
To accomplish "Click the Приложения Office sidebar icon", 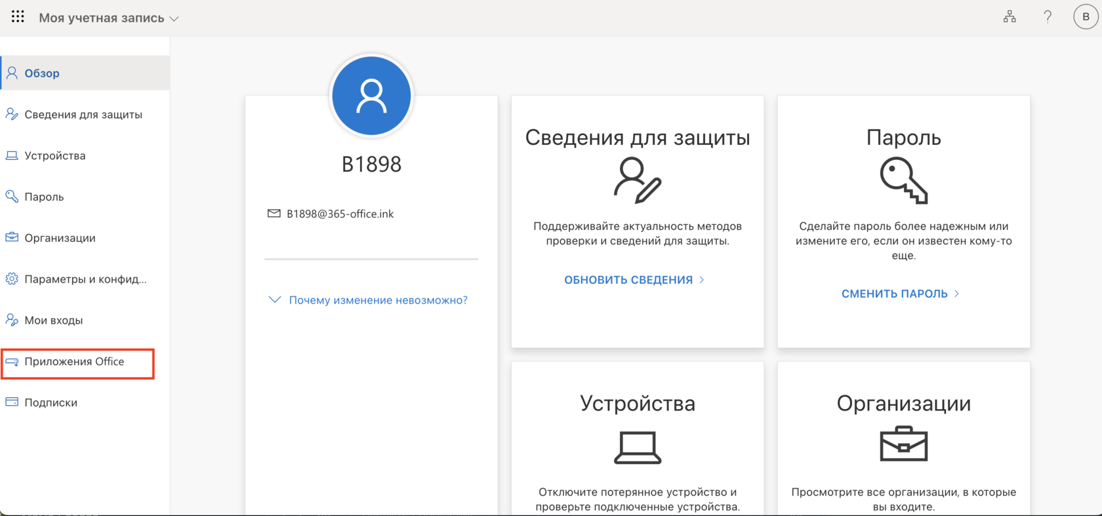I will (12, 361).
